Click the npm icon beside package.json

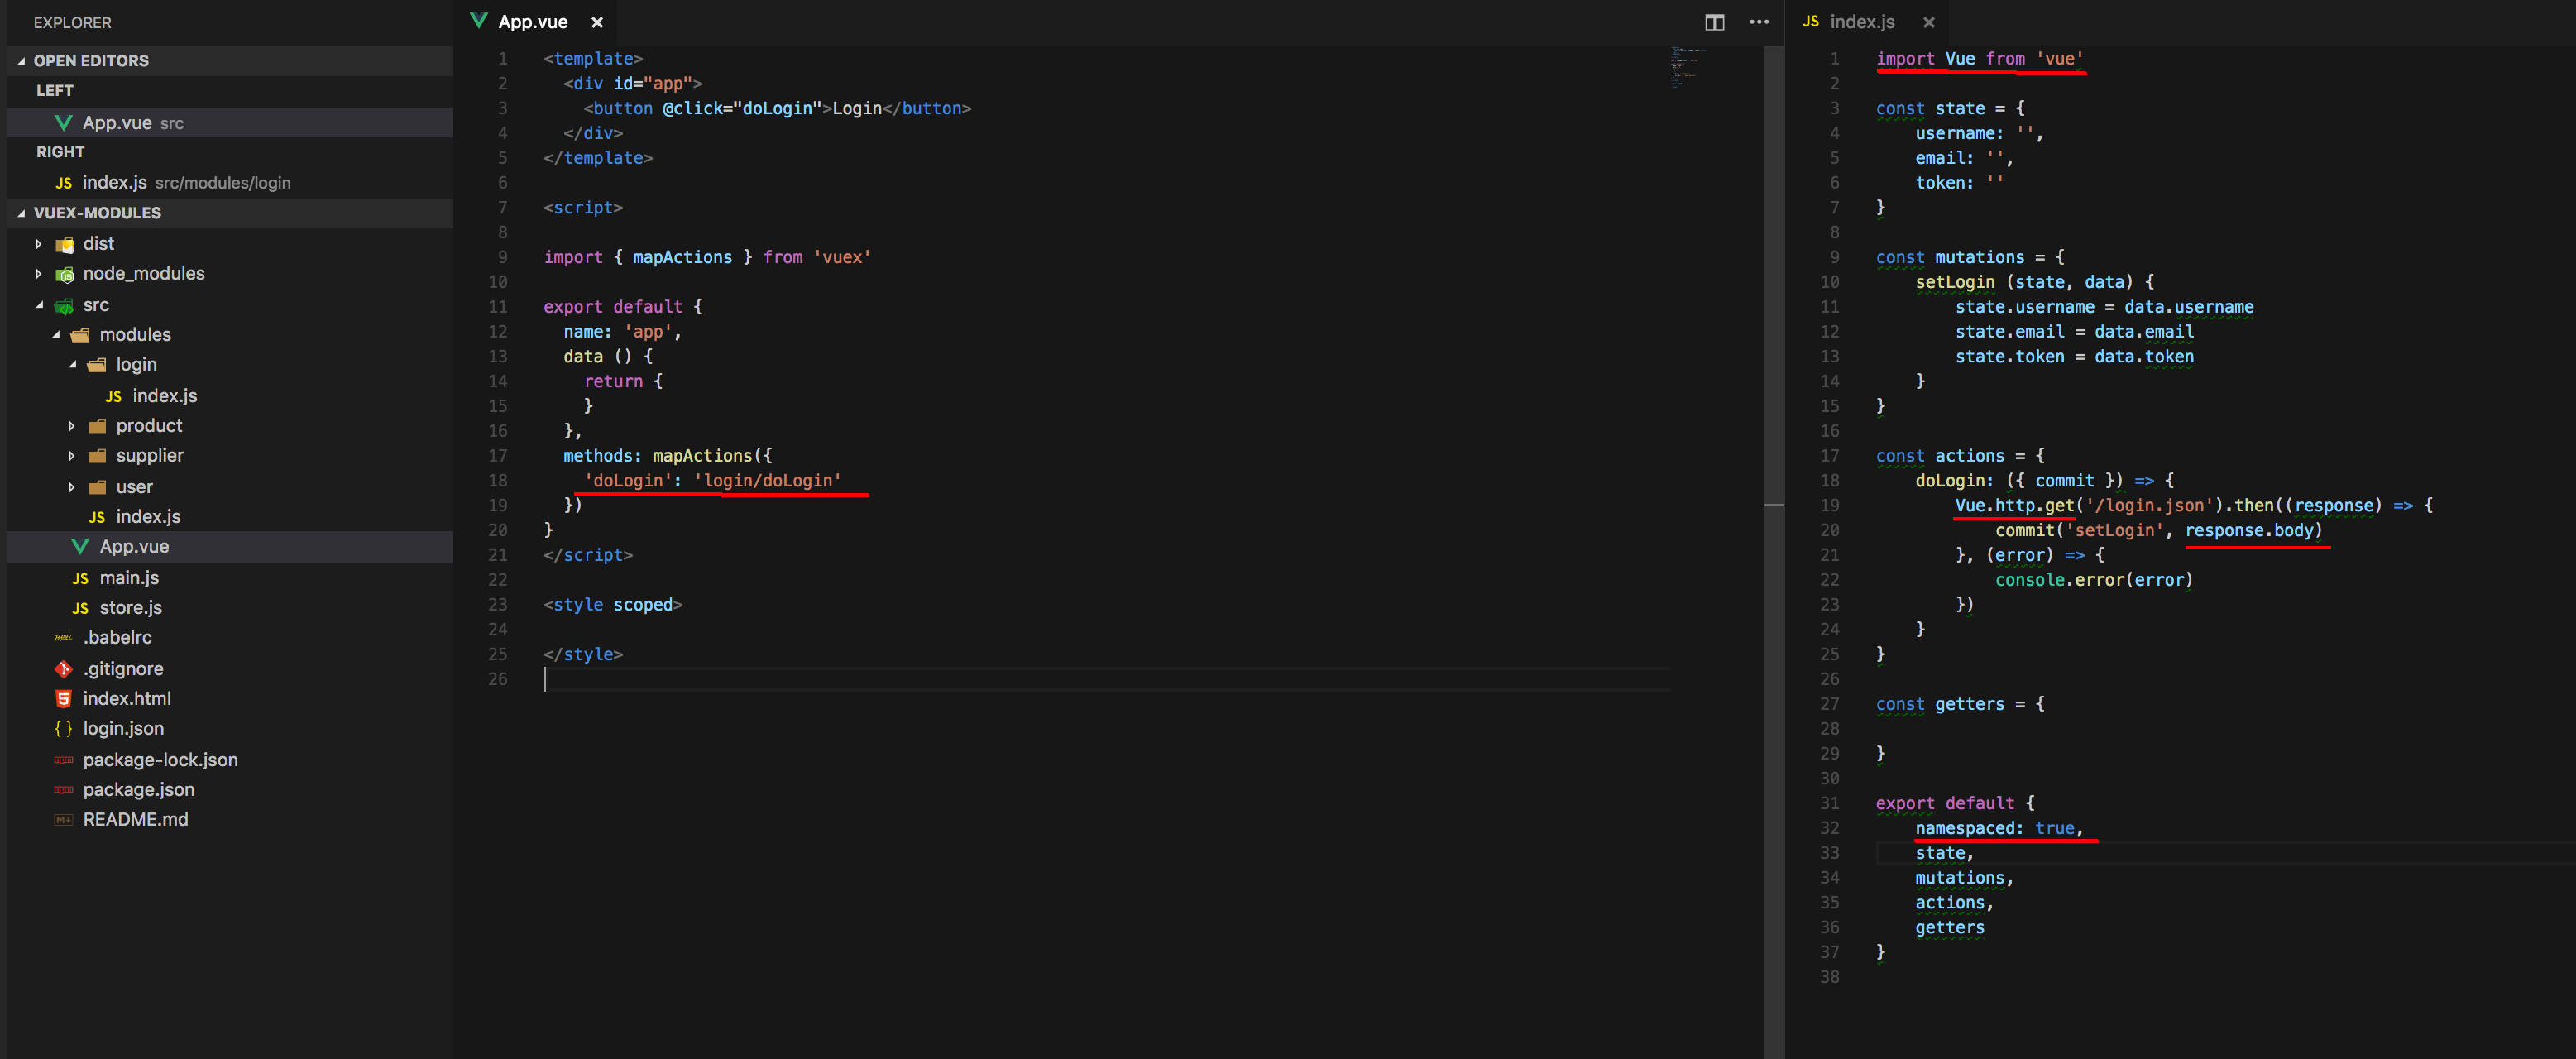pyautogui.click(x=63, y=789)
